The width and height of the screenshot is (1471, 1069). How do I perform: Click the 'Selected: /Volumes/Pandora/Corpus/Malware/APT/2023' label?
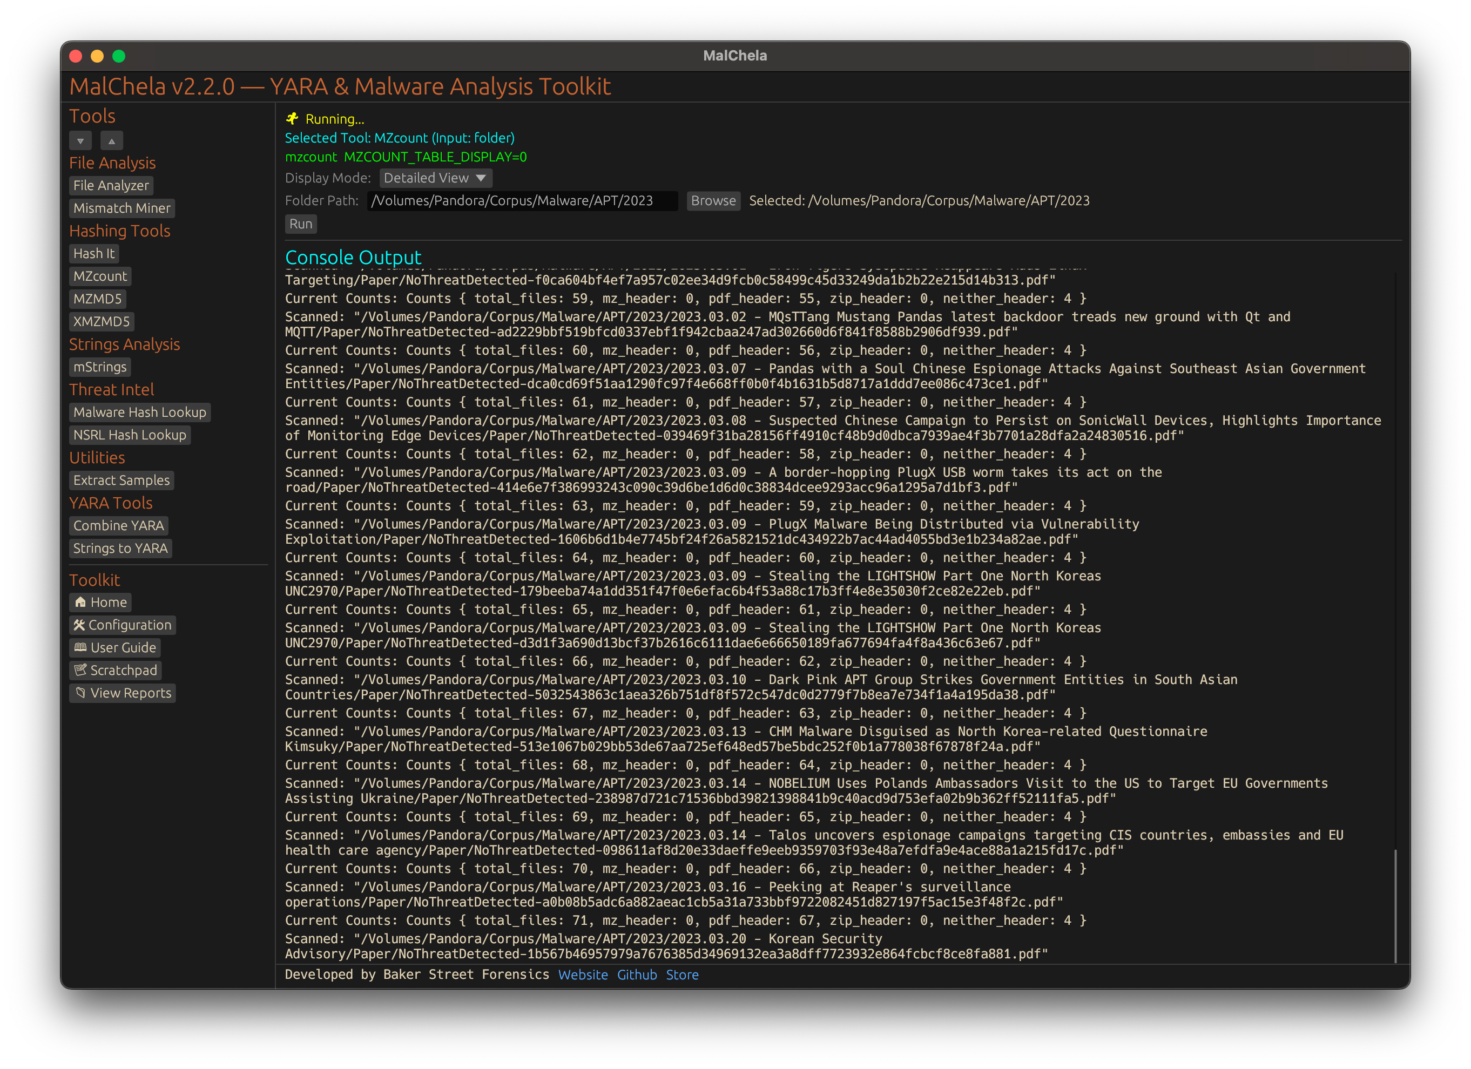[x=919, y=201]
